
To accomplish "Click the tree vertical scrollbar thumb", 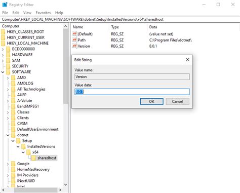I will click(65, 66).
